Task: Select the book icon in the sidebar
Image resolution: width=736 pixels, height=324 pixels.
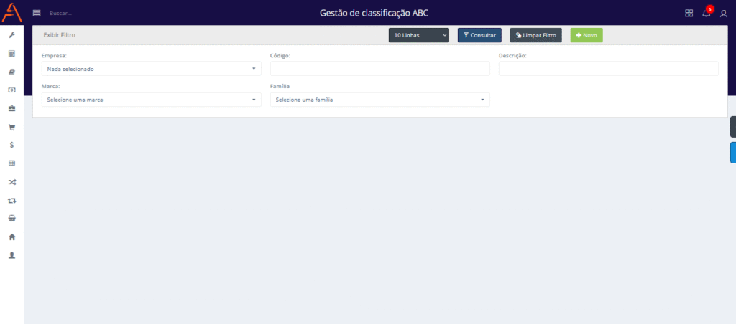Action: pyautogui.click(x=11, y=72)
